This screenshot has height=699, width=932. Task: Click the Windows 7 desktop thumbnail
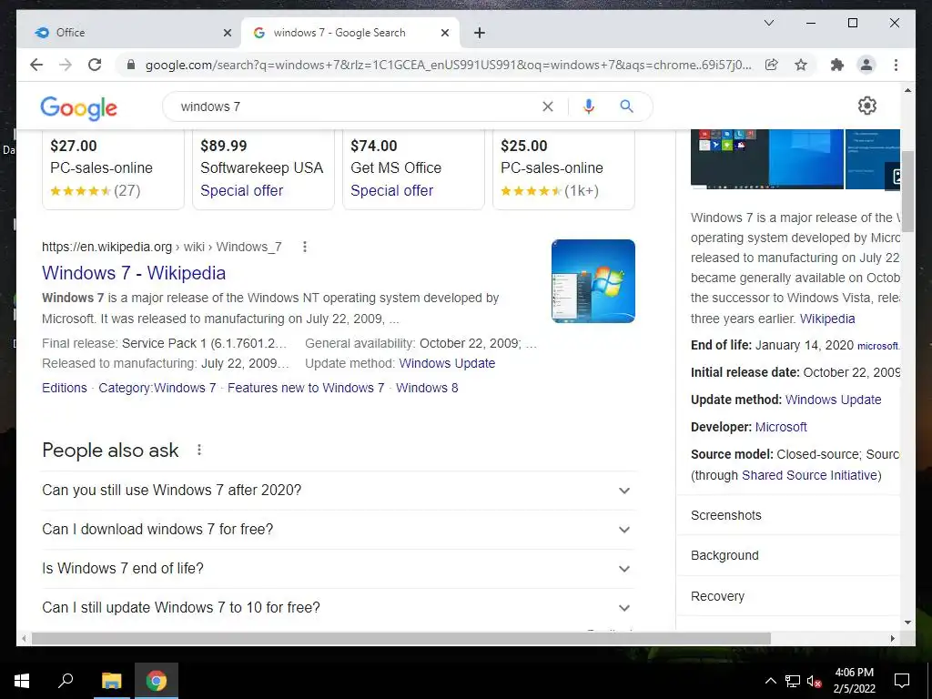click(593, 281)
